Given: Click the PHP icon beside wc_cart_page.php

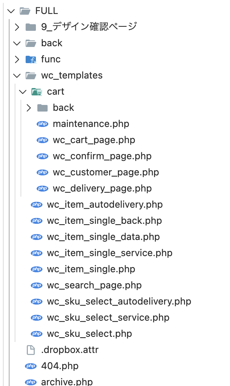Looking at the screenshot, I should tap(42, 140).
